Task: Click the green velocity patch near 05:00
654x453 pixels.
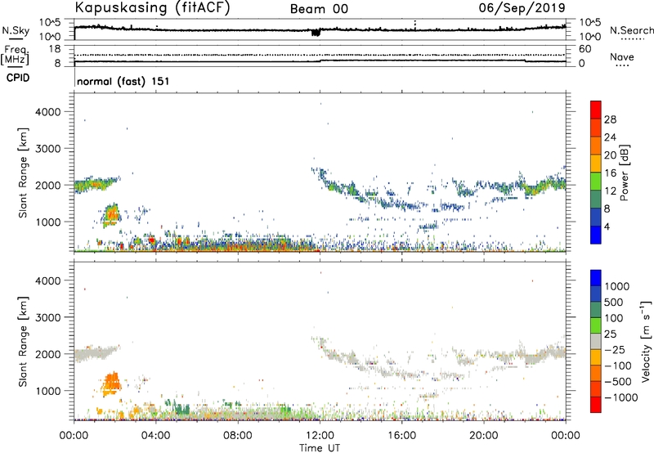Action: (181, 407)
